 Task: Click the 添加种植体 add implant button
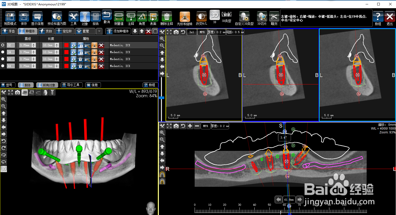coord(118,31)
